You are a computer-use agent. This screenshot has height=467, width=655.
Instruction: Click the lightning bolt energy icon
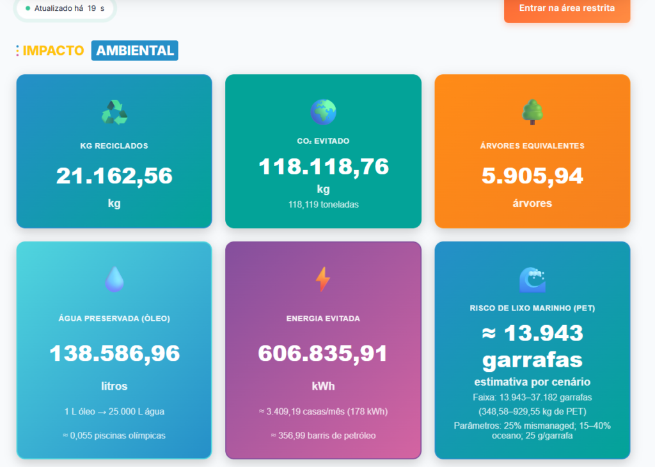click(323, 279)
